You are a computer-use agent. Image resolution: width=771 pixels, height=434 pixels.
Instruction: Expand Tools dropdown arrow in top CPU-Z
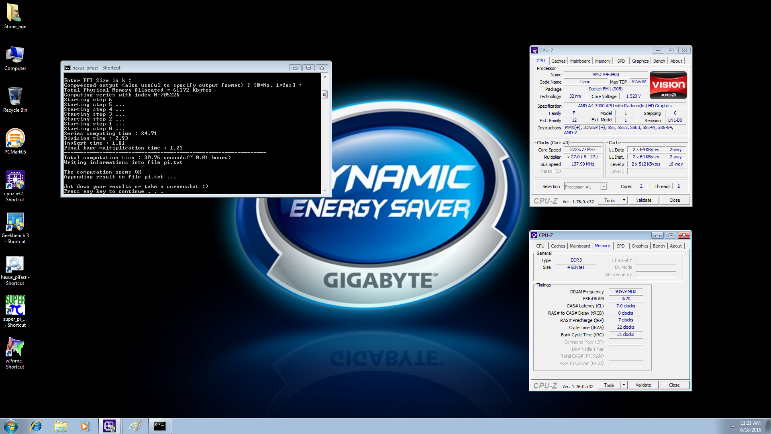[624, 201]
